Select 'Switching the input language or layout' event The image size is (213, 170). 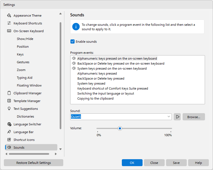pyautogui.click(x=106, y=93)
